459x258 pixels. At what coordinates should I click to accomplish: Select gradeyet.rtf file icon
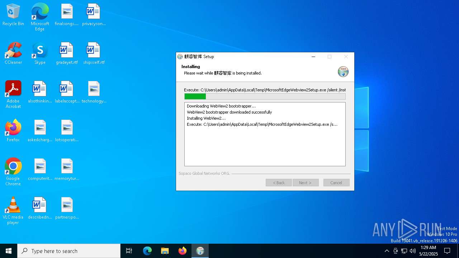point(67,53)
